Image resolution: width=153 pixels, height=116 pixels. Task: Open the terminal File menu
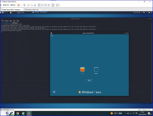pos(3,21)
